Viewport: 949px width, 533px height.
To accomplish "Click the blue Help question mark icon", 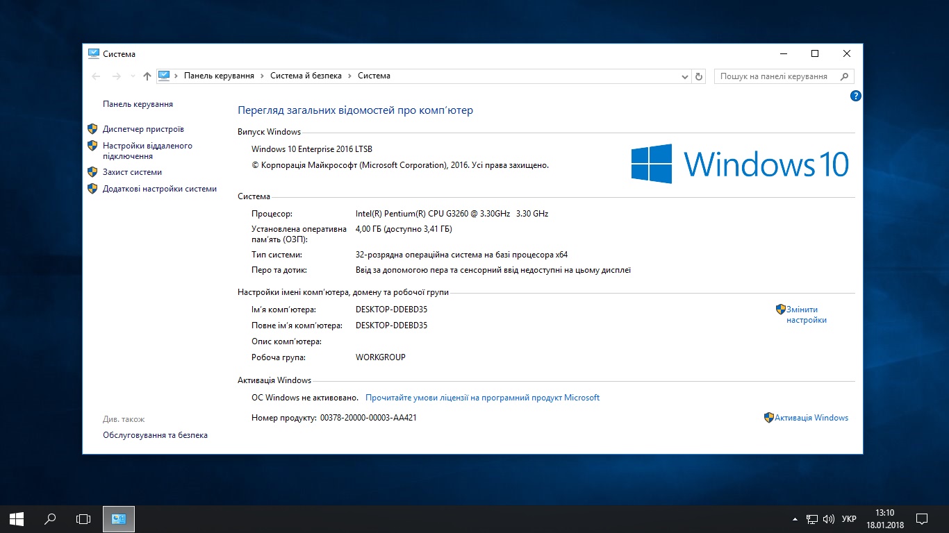I will (x=856, y=96).
